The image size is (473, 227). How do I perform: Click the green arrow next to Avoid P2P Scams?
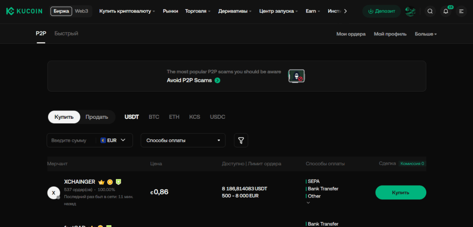[218, 80]
